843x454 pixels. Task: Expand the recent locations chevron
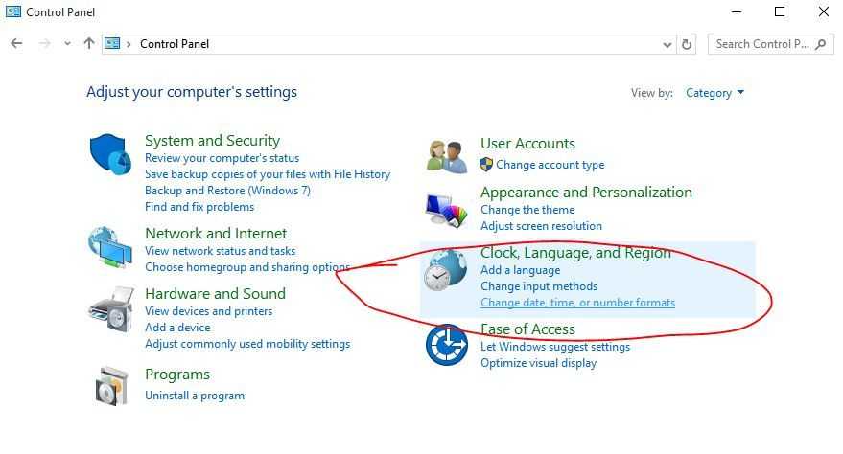(67, 44)
